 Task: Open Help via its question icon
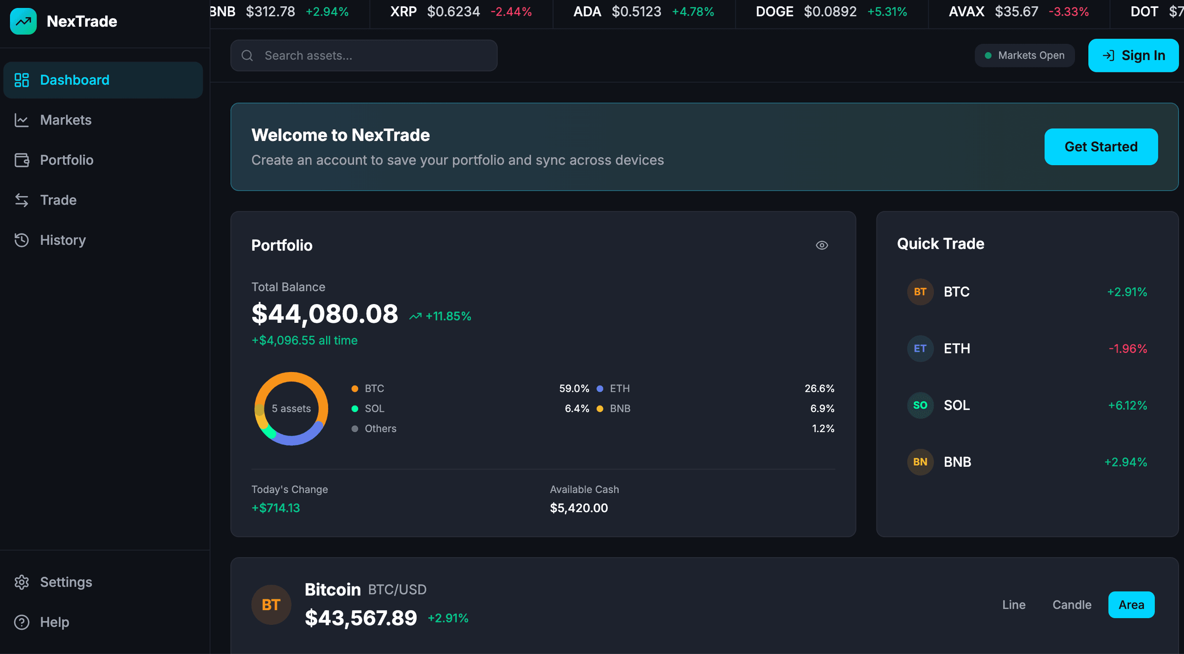tap(22, 622)
